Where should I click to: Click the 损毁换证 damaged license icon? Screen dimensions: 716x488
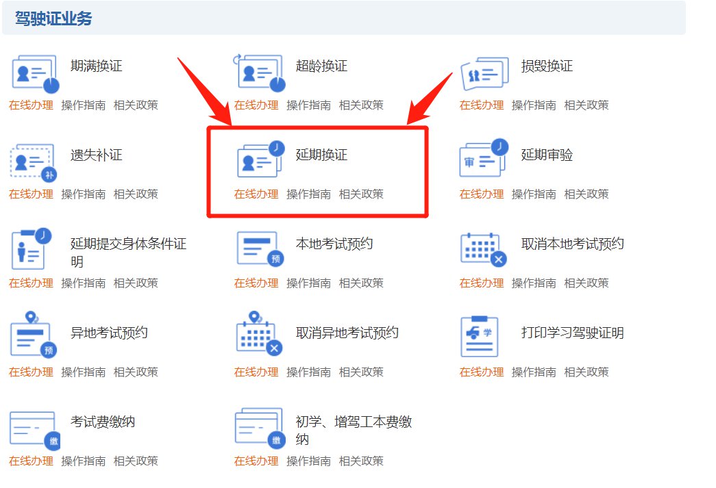click(x=484, y=73)
